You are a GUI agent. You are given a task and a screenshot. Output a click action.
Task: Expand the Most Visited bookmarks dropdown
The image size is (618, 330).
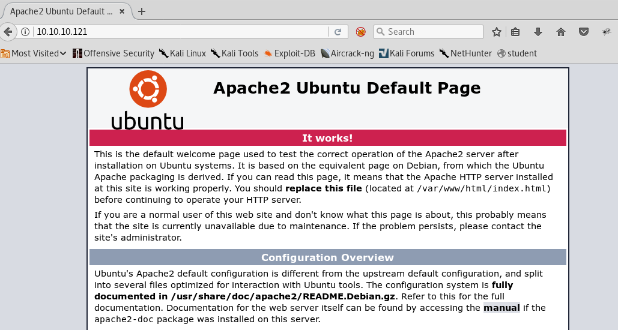(34, 53)
